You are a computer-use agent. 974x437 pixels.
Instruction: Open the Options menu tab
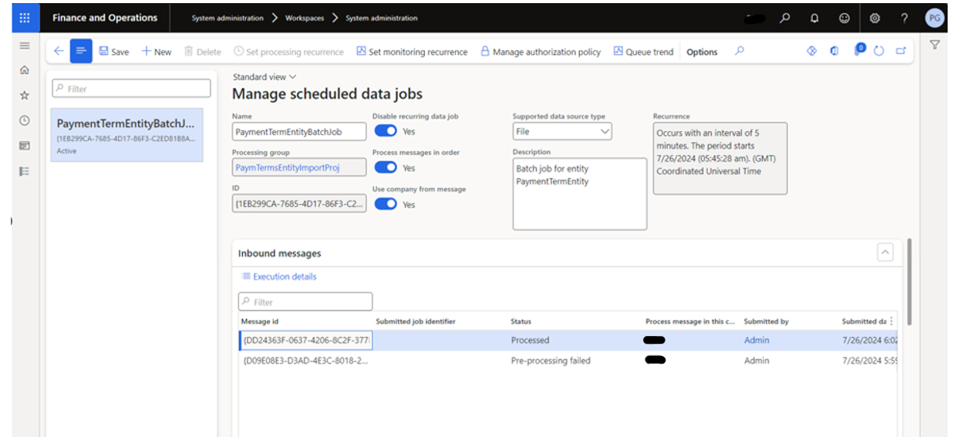pos(702,52)
